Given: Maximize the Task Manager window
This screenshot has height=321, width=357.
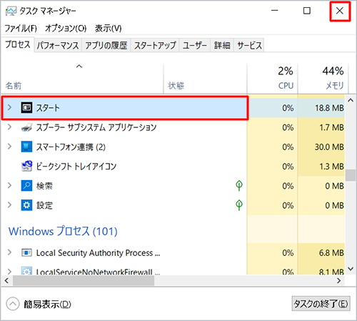Looking at the screenshot, I should click(307, 11).
